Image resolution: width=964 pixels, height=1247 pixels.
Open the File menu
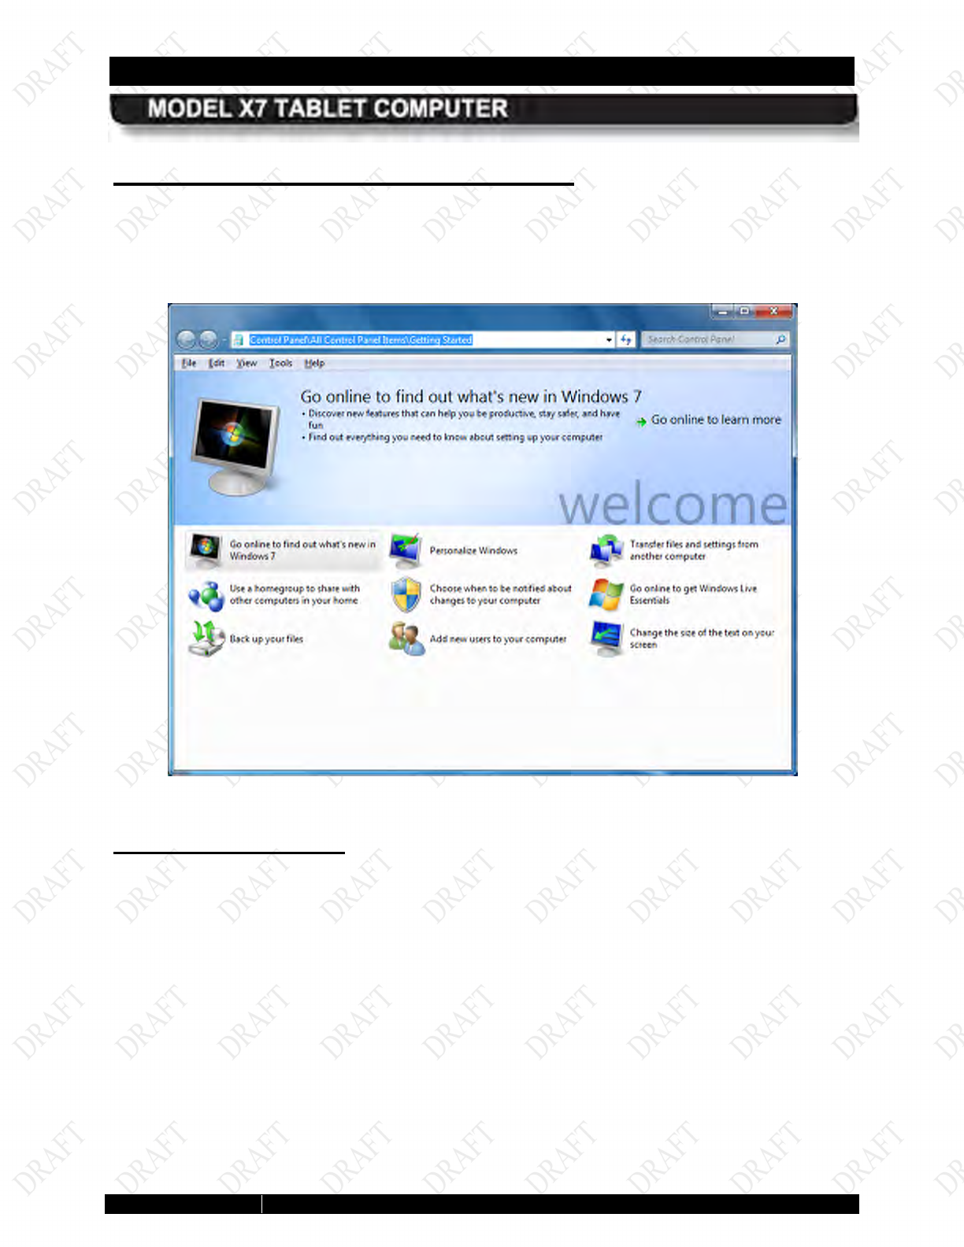pyautogui.click(x=189, y=363)
